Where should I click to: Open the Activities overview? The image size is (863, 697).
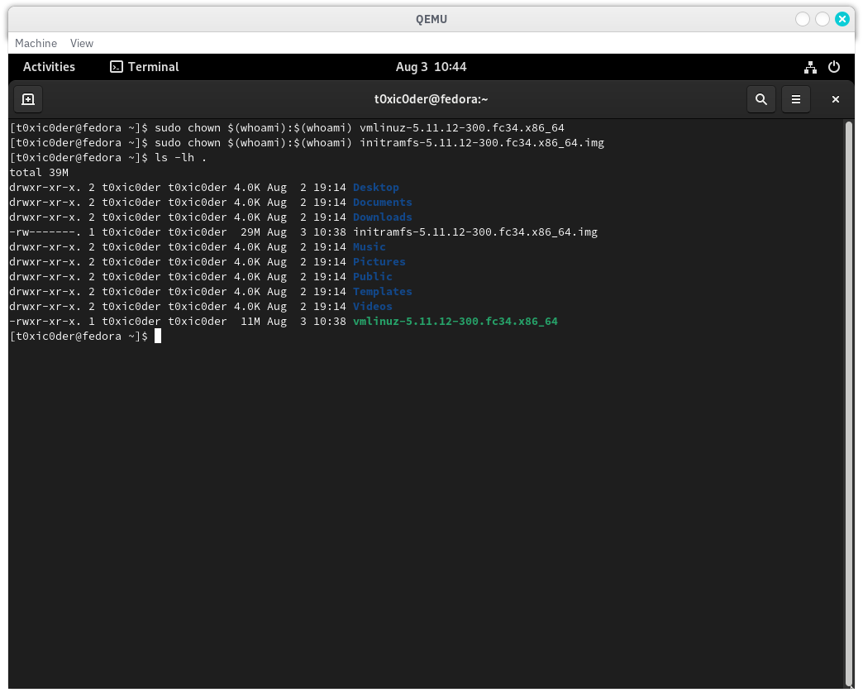(x=49, y=67)
